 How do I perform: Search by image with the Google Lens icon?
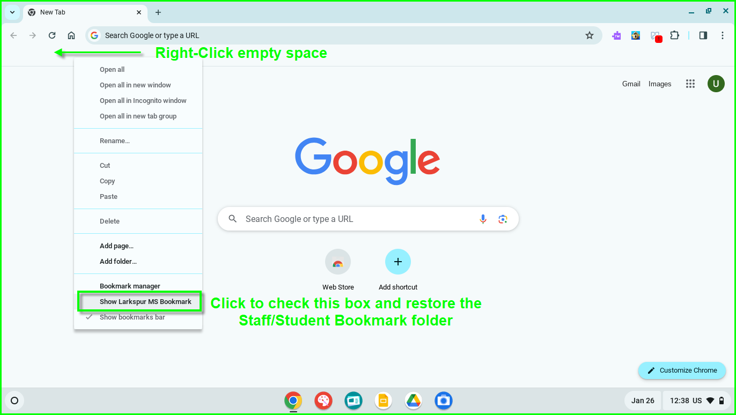[x=503, y=219]
